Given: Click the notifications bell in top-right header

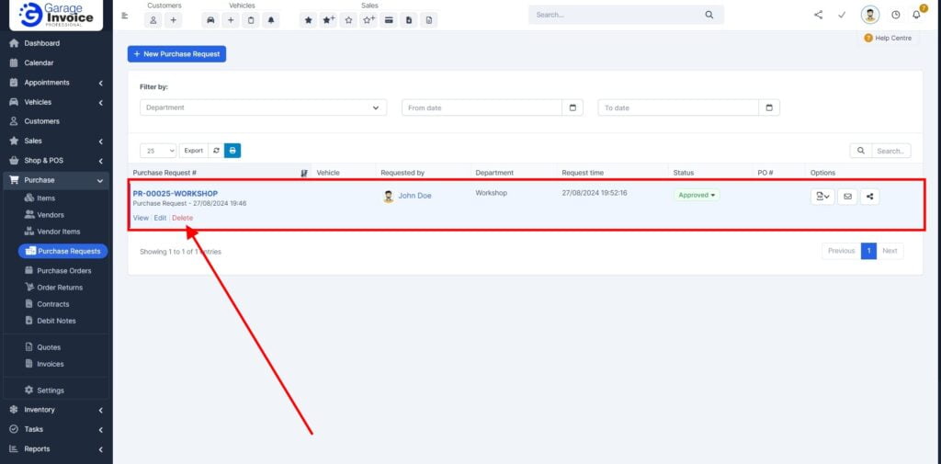Looking at the screenshot, I should point(916,15).
